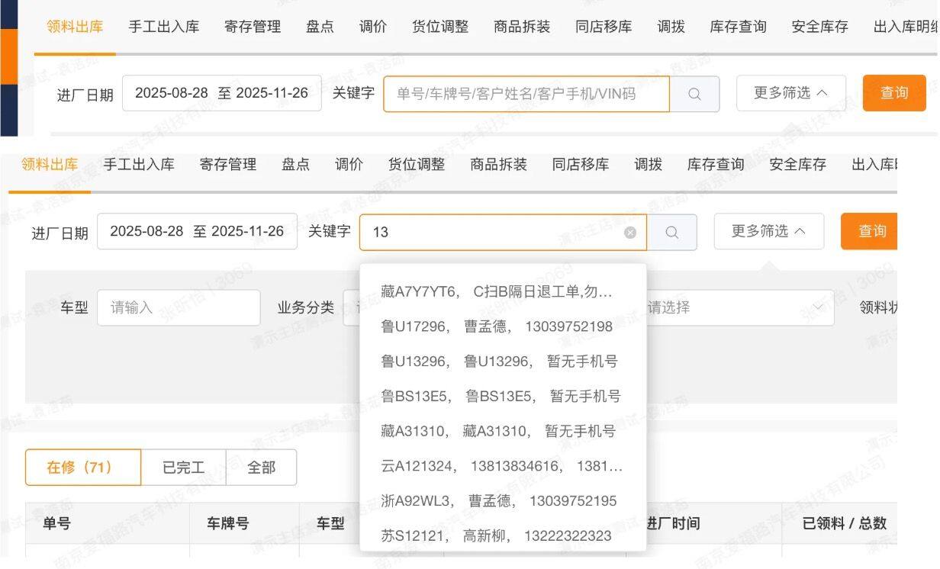
Task: Click magnifier icon beside the empty keyword field
Action: 694,94
